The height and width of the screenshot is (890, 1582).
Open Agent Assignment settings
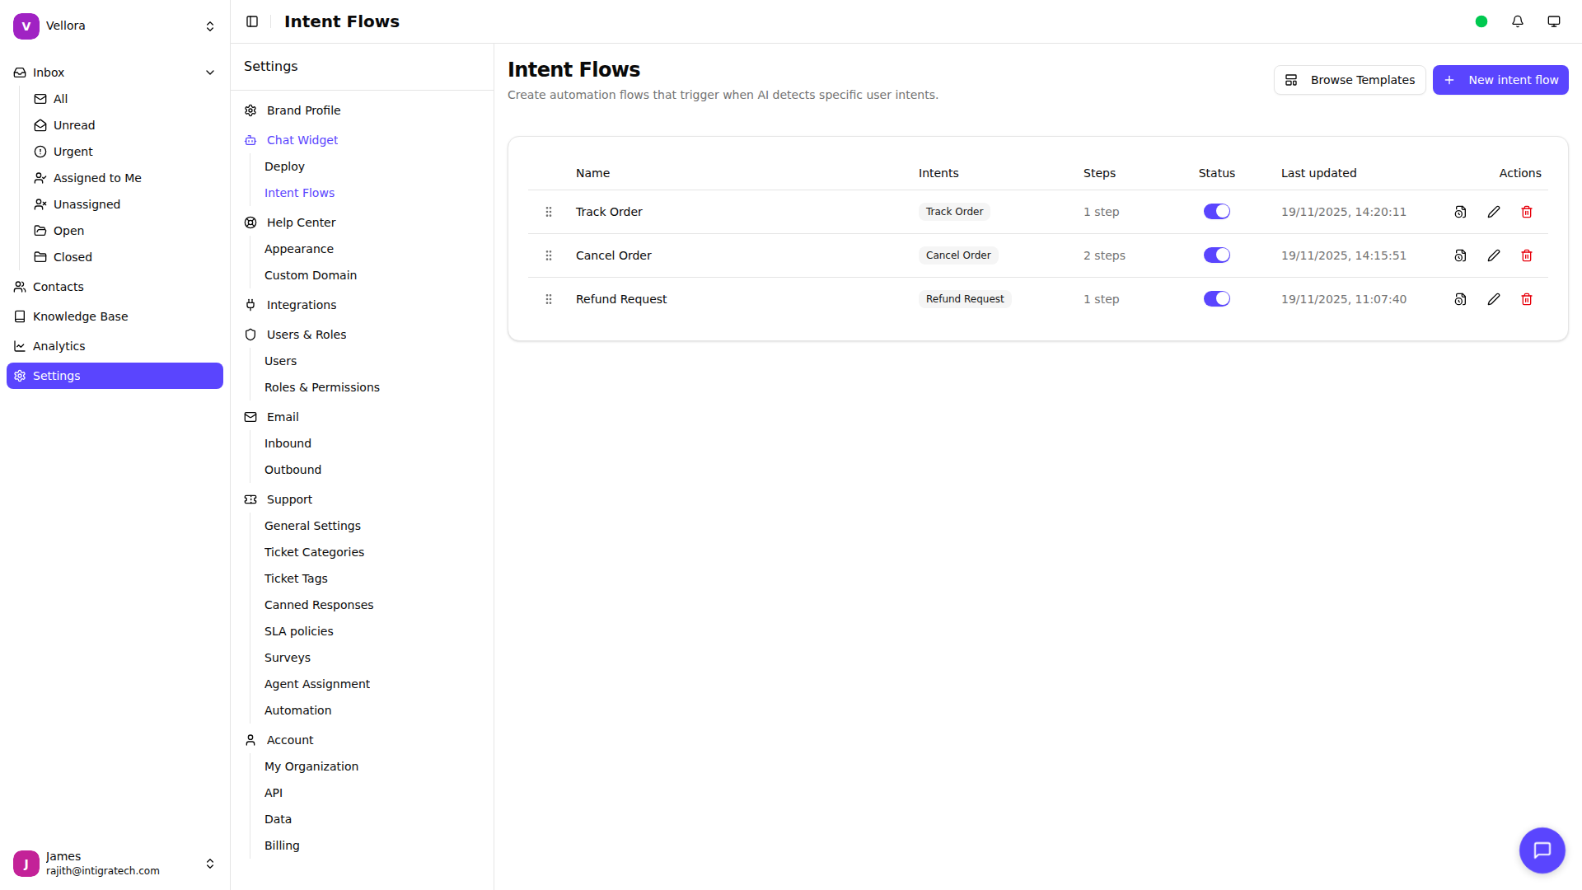click(x=317, y=684)
